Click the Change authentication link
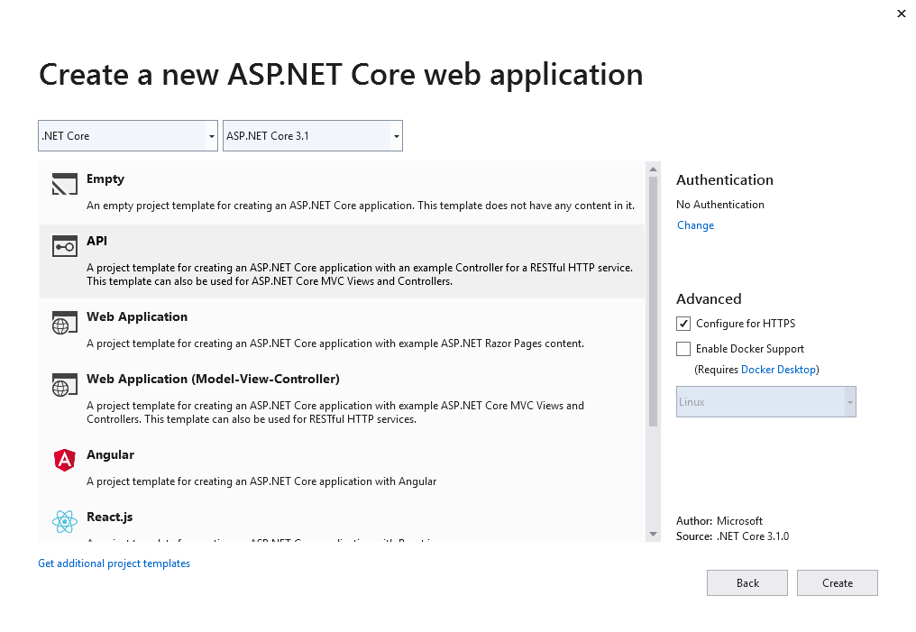This screenshot has width=916, height=632. pyautogui.click(x=695, y=225)
